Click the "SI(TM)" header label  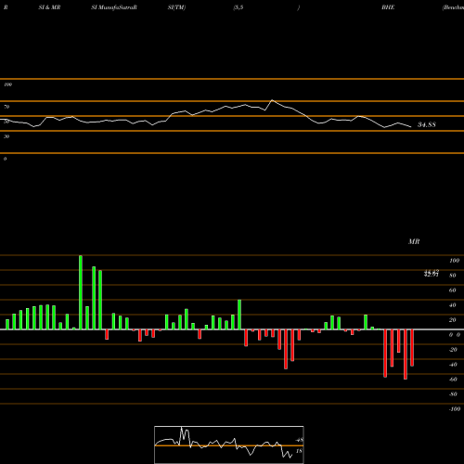pos(176,7)
